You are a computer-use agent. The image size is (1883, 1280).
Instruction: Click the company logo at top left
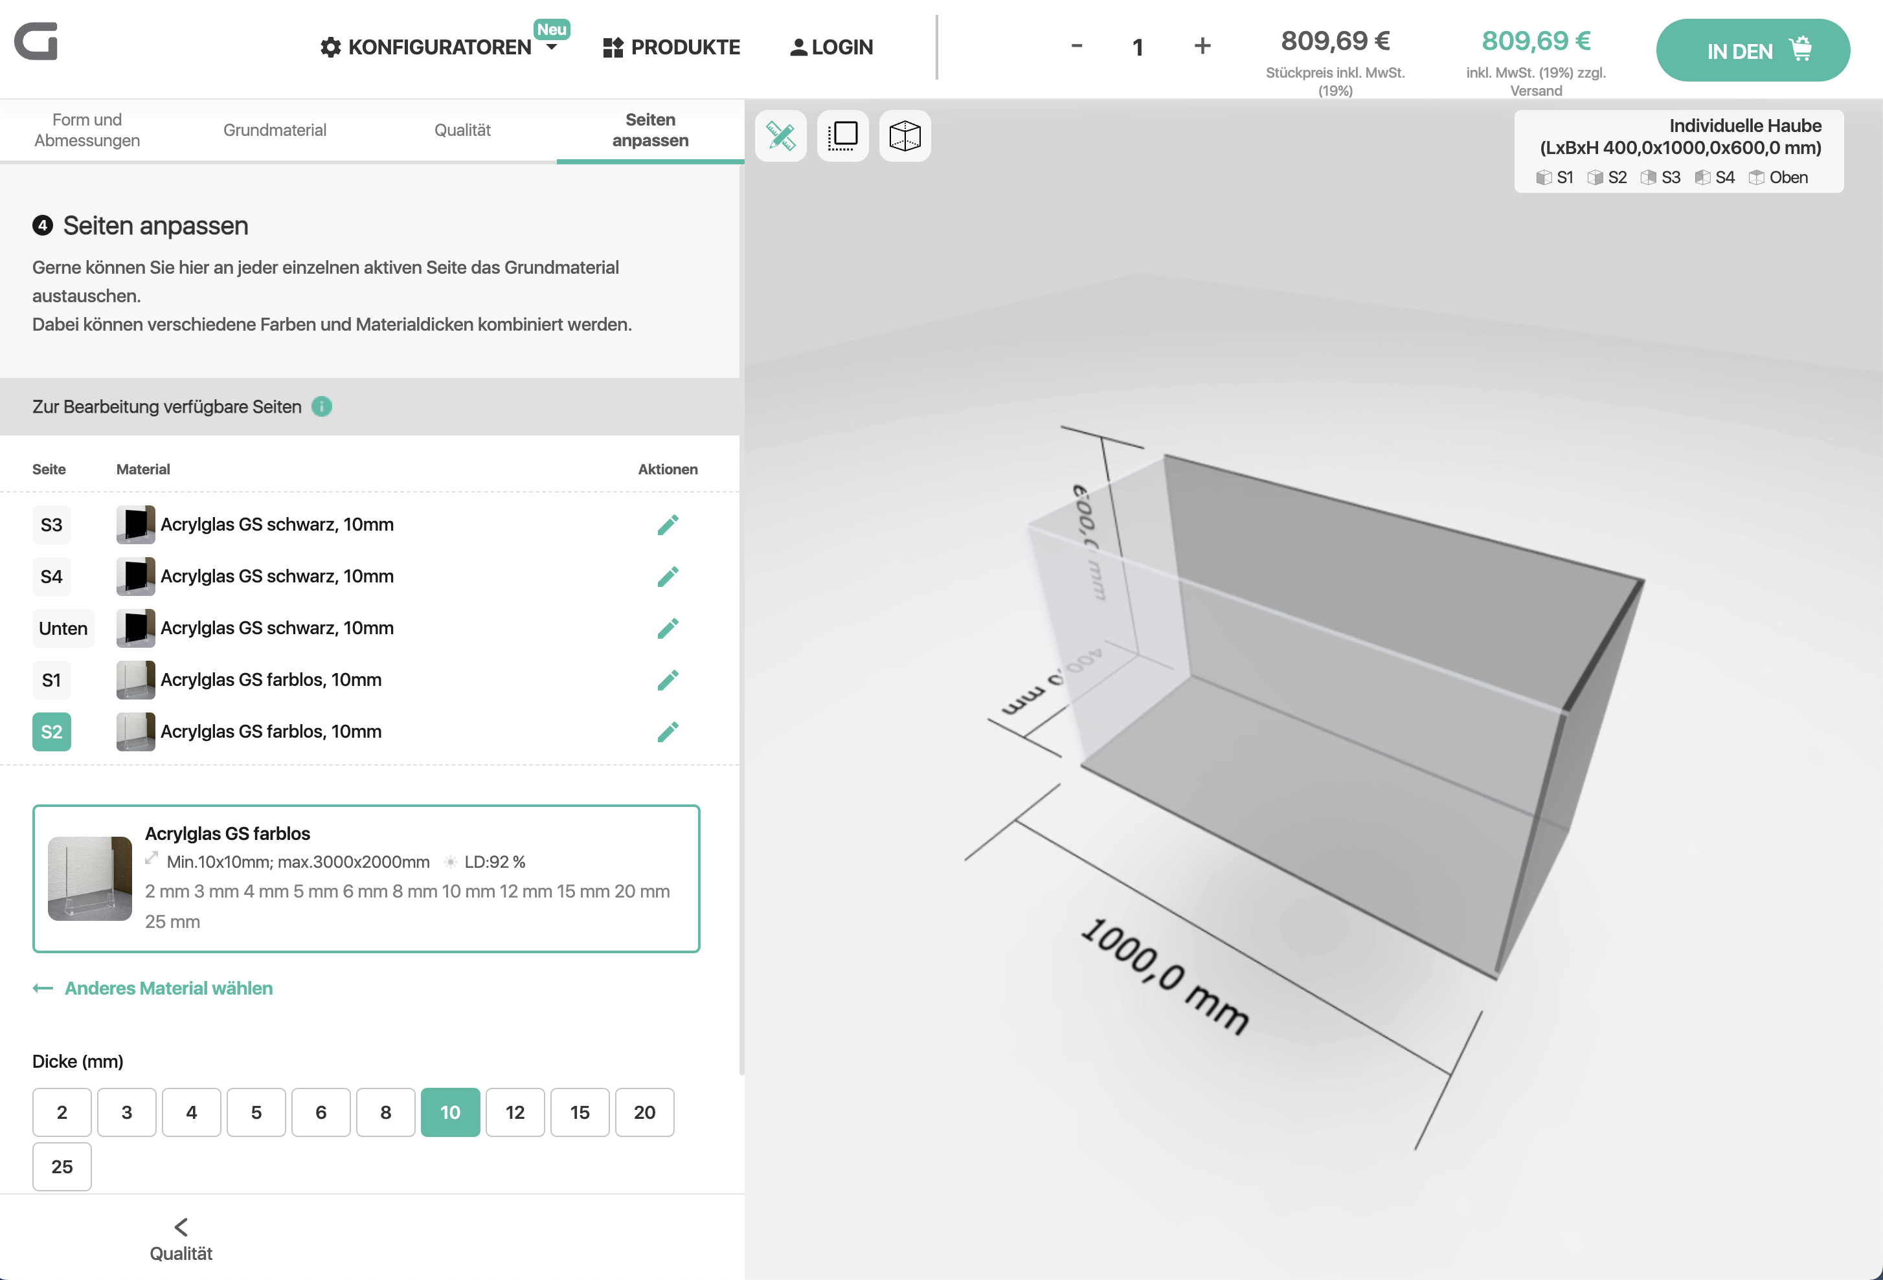coord(36,41)
